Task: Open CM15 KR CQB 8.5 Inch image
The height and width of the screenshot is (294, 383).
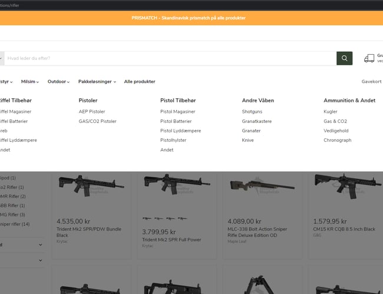Action: (x=348, y=186)
